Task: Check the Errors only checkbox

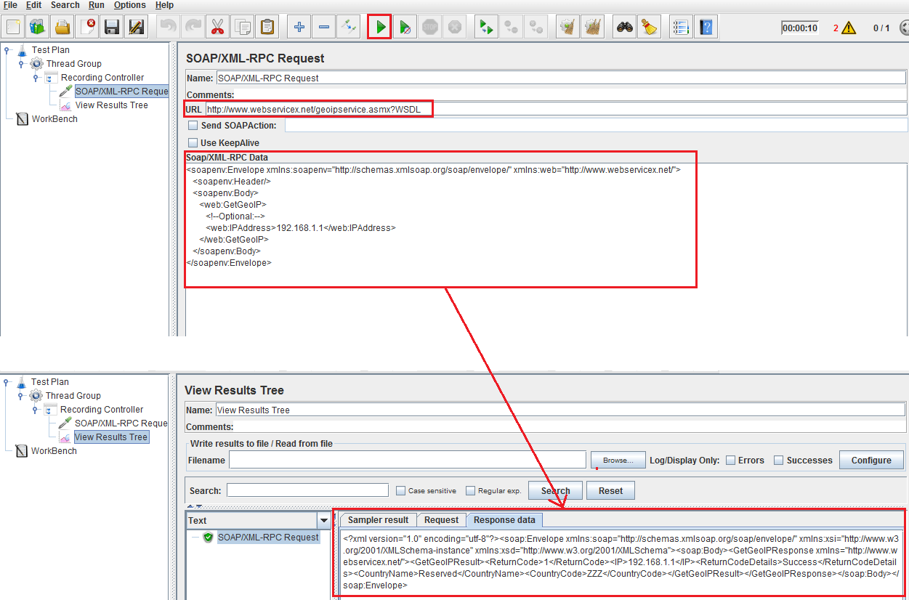Action: 730,460
